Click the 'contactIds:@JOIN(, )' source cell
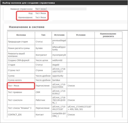The height and width of the screenshot is (123, 128). [59, 115]
